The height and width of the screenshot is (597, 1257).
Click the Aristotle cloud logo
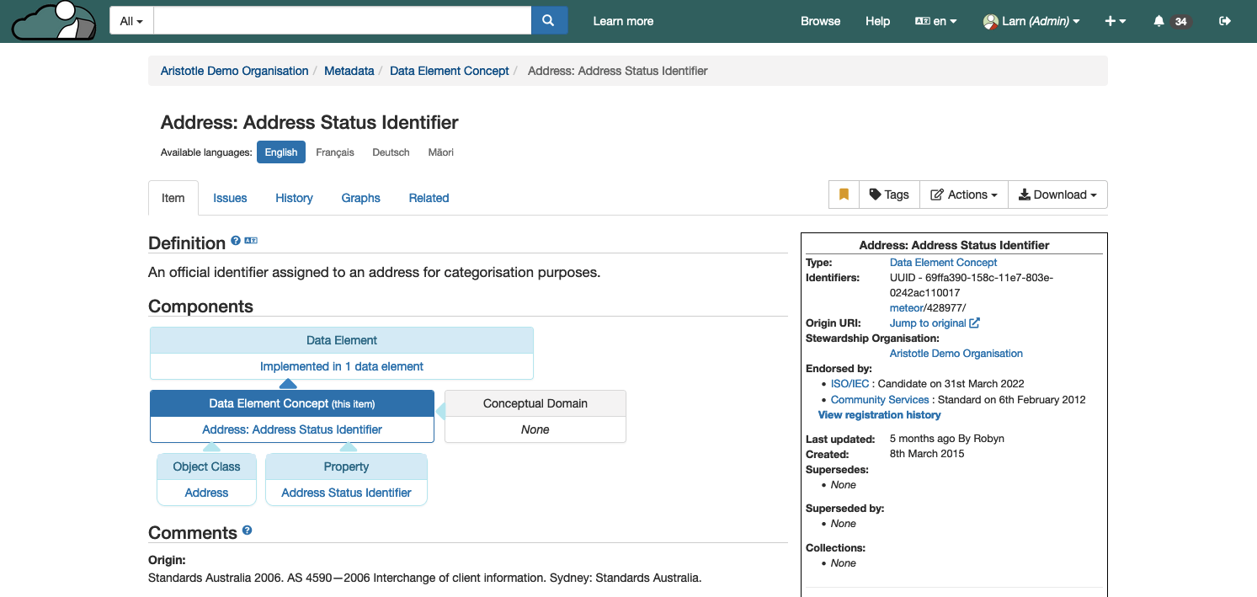coord(54,21)
